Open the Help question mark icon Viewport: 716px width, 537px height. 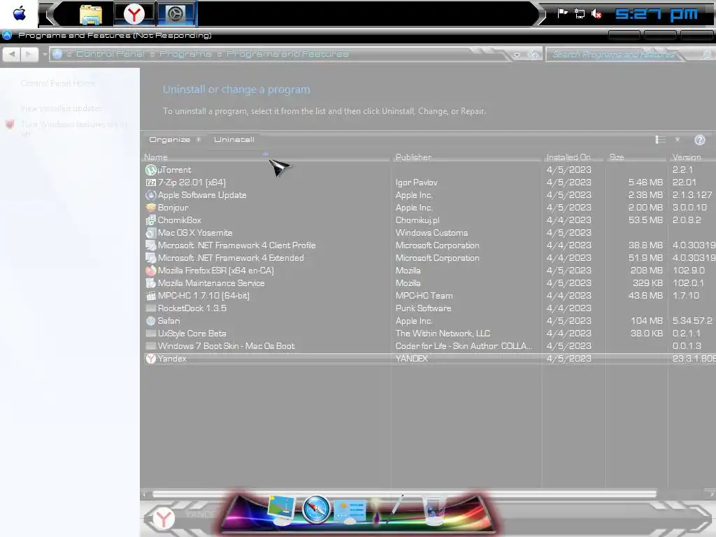(x=699, y=140)
